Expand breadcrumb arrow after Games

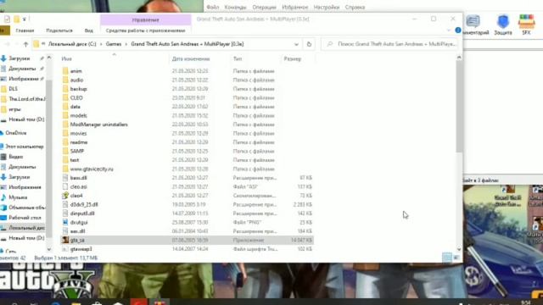pos(126,44)
